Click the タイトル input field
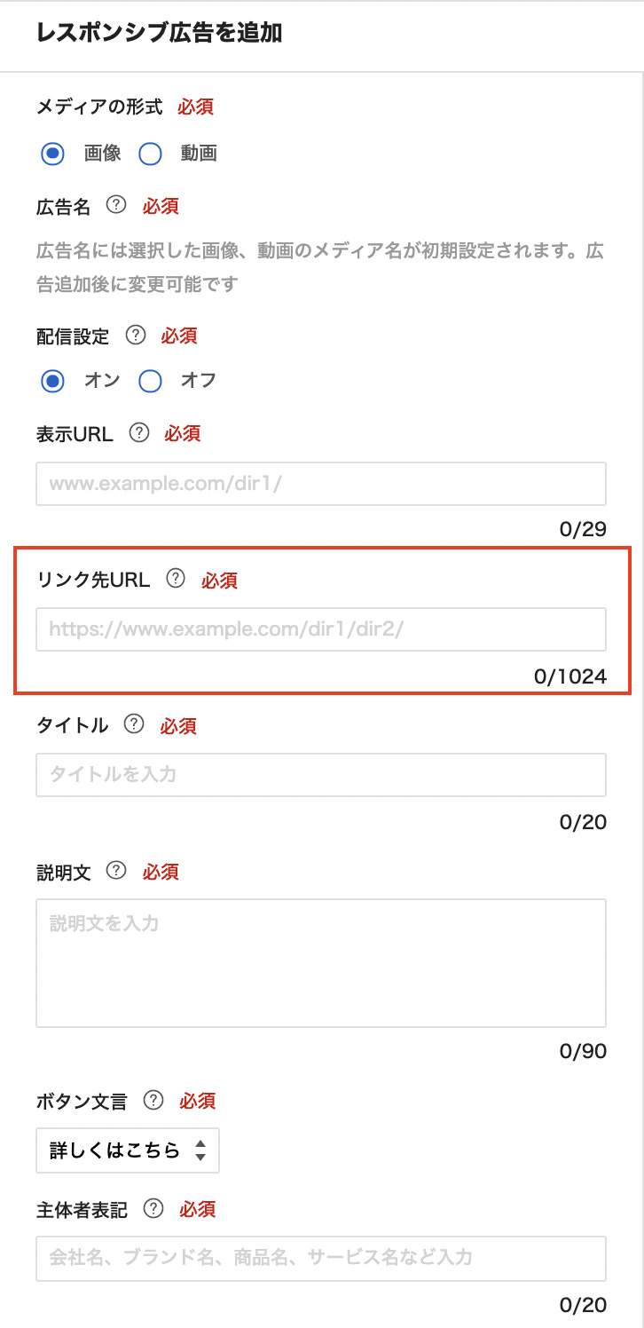Viewport: 644px width, 1328px height. click(321, 775)
